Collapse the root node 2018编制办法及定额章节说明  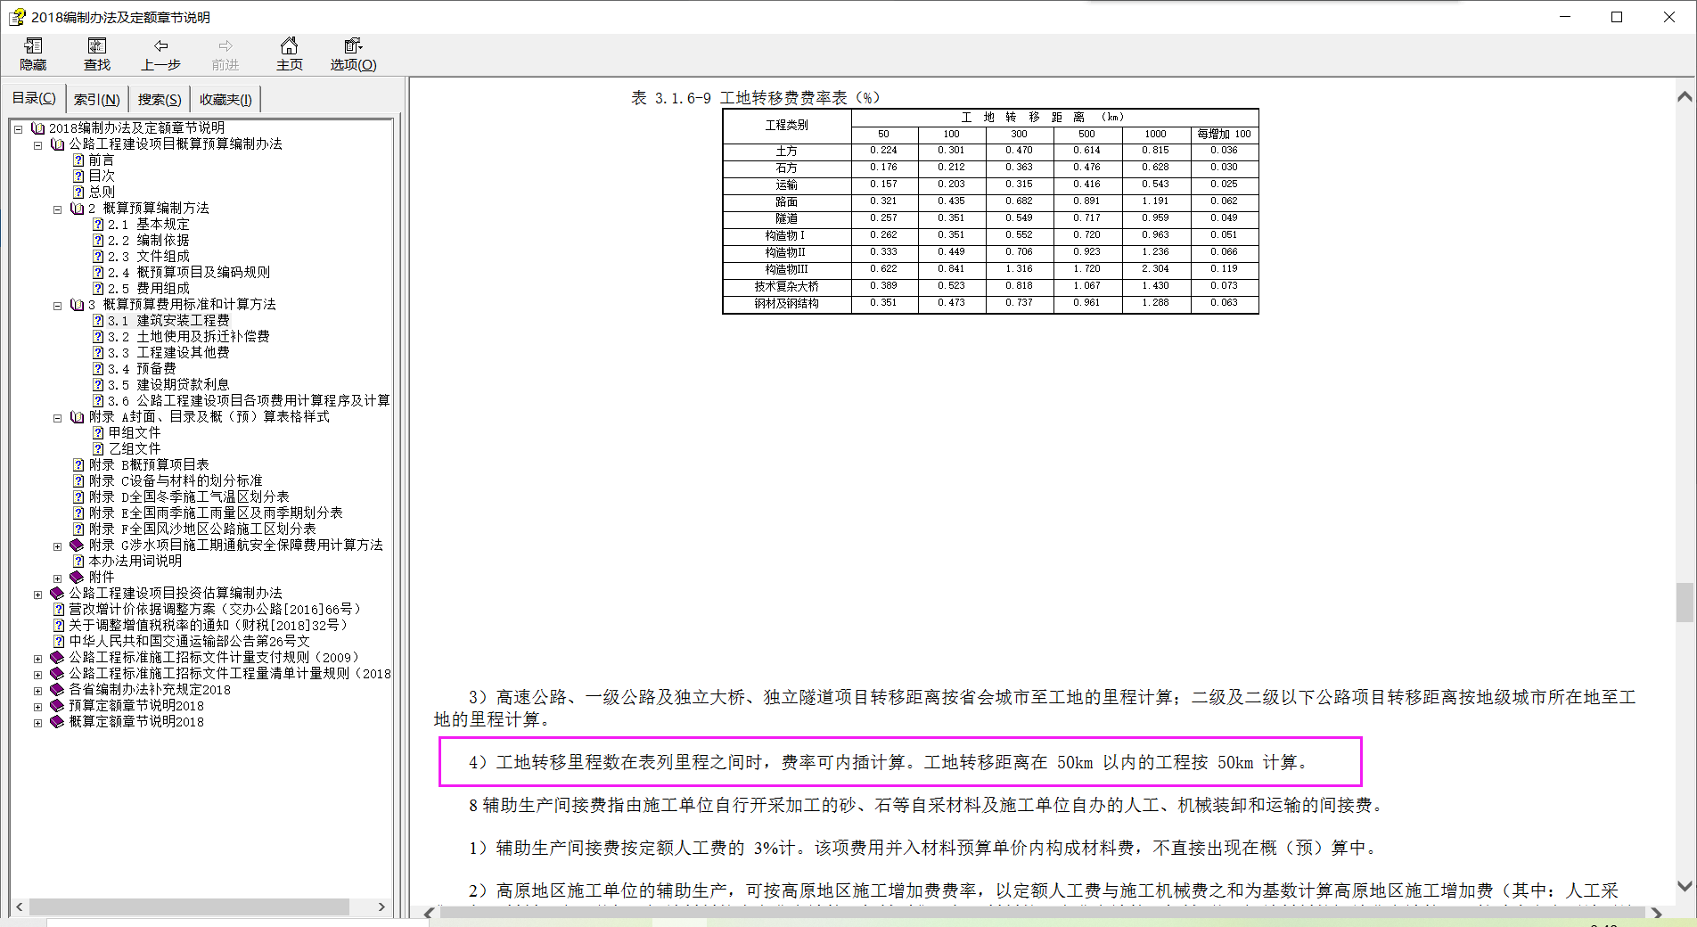18,129
